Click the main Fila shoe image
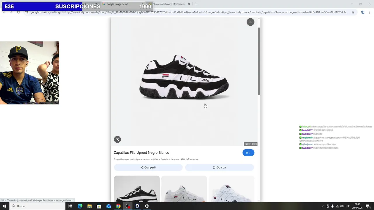 pos(184,77)
